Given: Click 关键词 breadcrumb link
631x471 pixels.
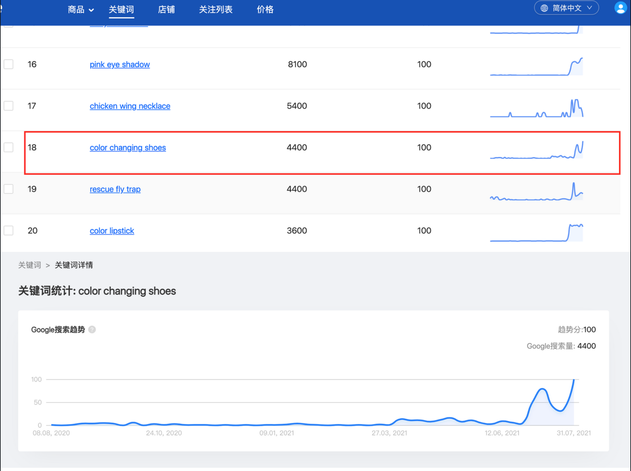Looking at the screenshot, I should point(30,265).
